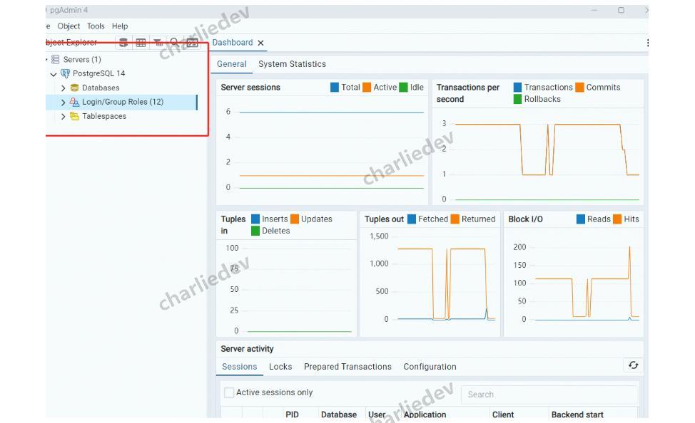Open the Help menu
Screen dimensions: 695x423
tap(120, 26)
